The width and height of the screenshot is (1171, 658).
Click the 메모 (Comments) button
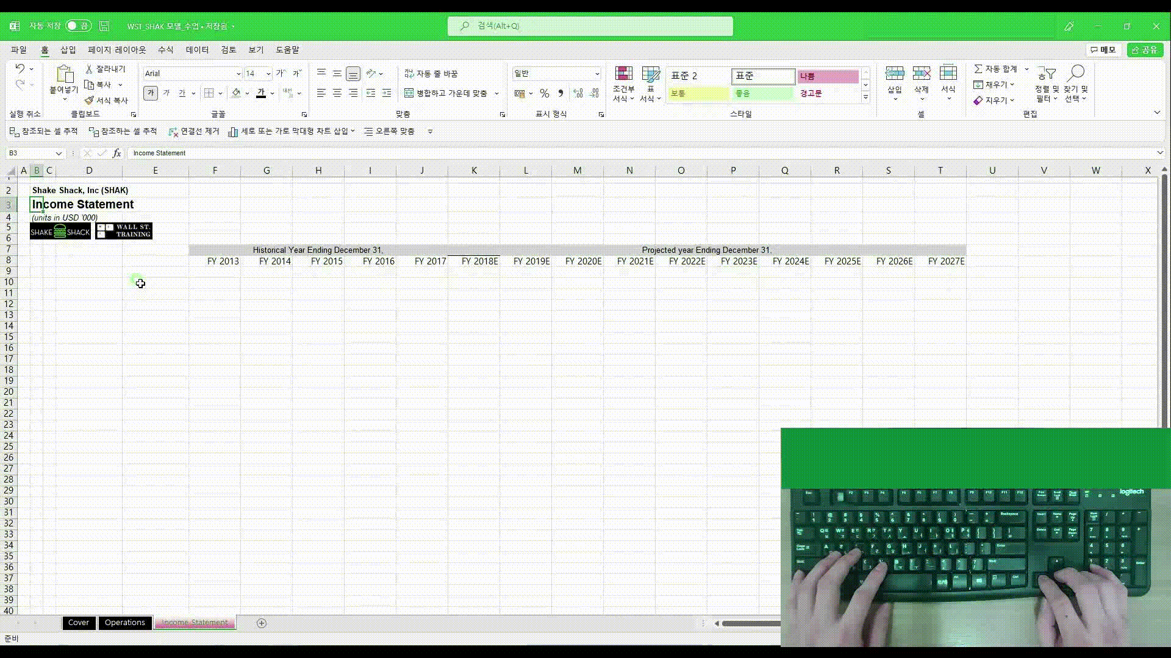coord(1103,49)
